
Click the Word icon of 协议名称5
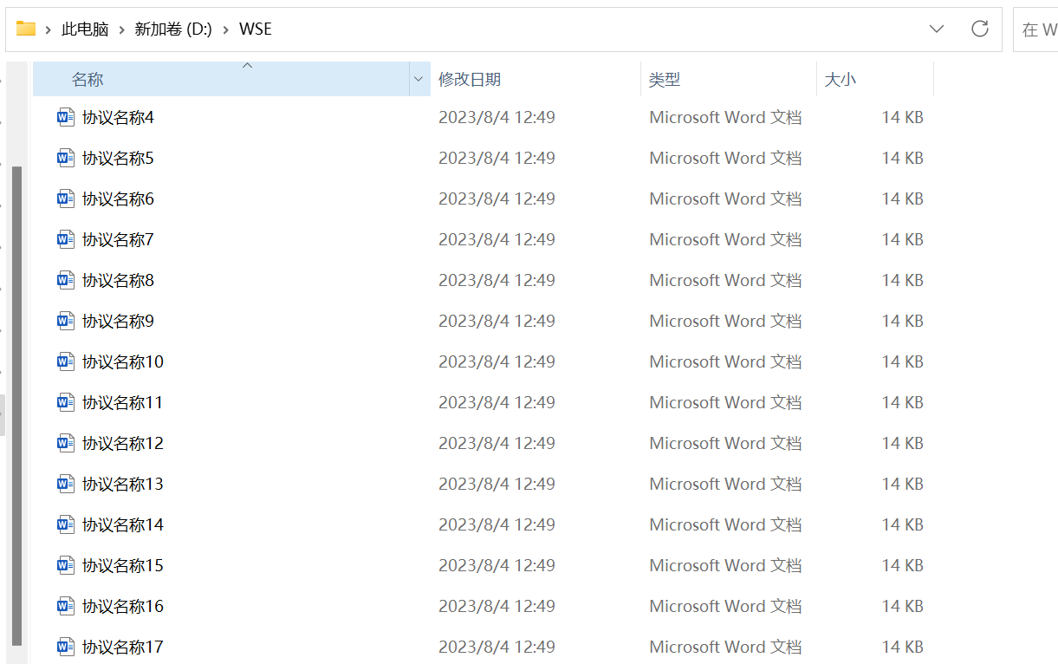coord(66,158)
